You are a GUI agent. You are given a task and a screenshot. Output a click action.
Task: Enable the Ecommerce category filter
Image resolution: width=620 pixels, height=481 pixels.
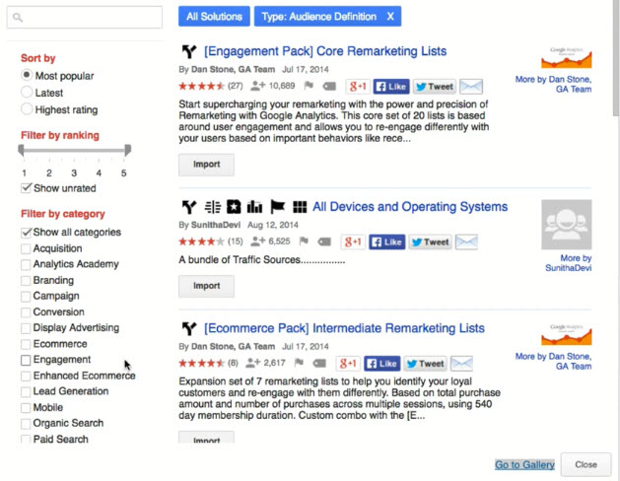[27, 344]
